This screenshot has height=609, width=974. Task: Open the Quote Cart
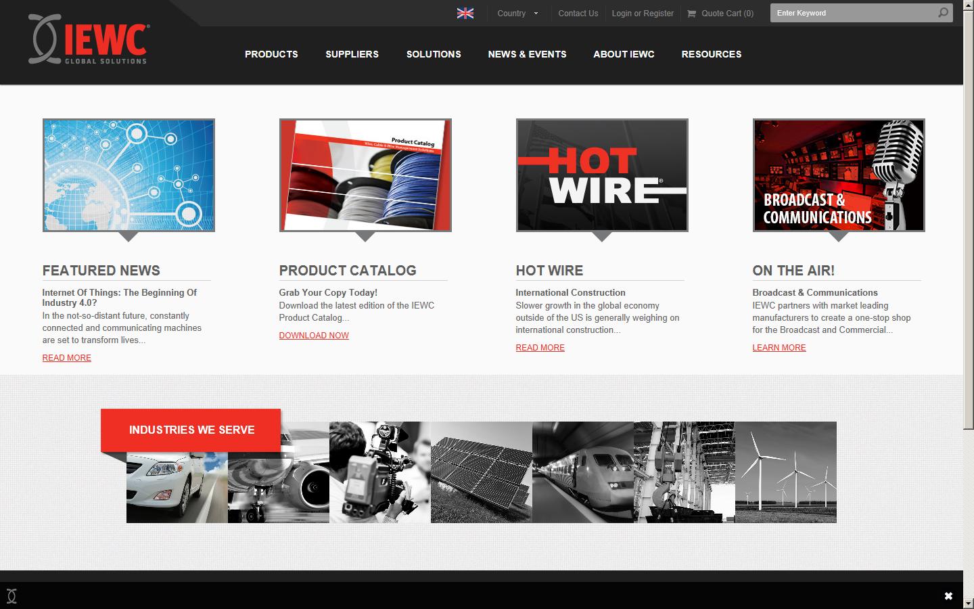tap(720, 13)
